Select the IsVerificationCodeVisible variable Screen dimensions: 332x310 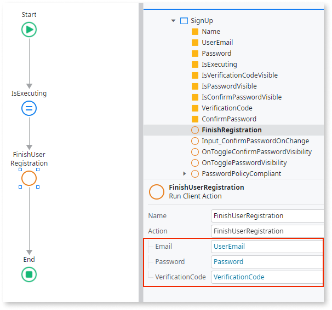[239, 75]
